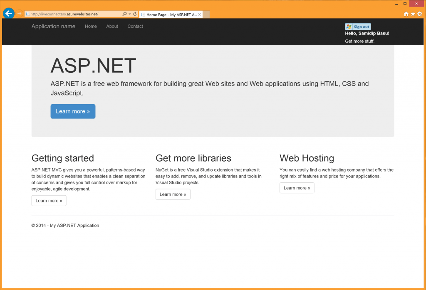Screen dimensions: 426x290
Task: Click the browser Forward arrow button
Action: (19, 14)
